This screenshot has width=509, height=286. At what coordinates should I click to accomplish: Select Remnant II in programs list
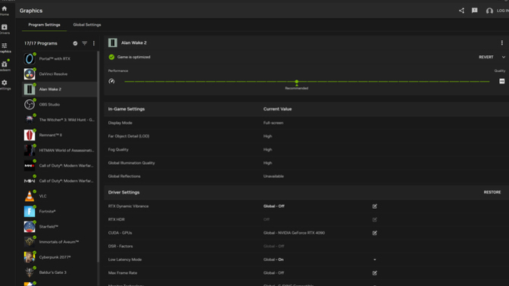59,135
